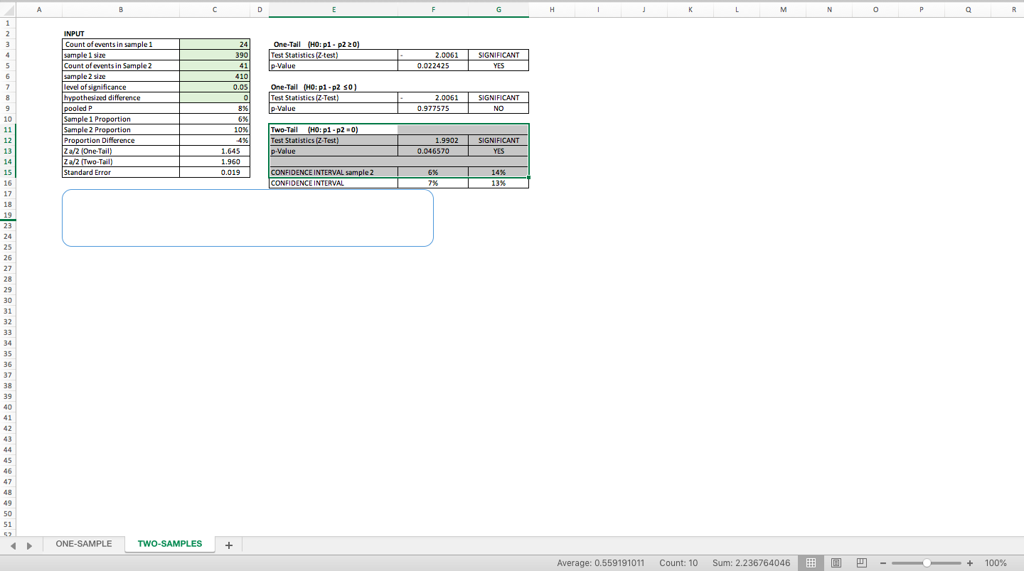Click the Average value in status bar
The height and width of the screenshot is (571, 1024).
pos(601,563)
